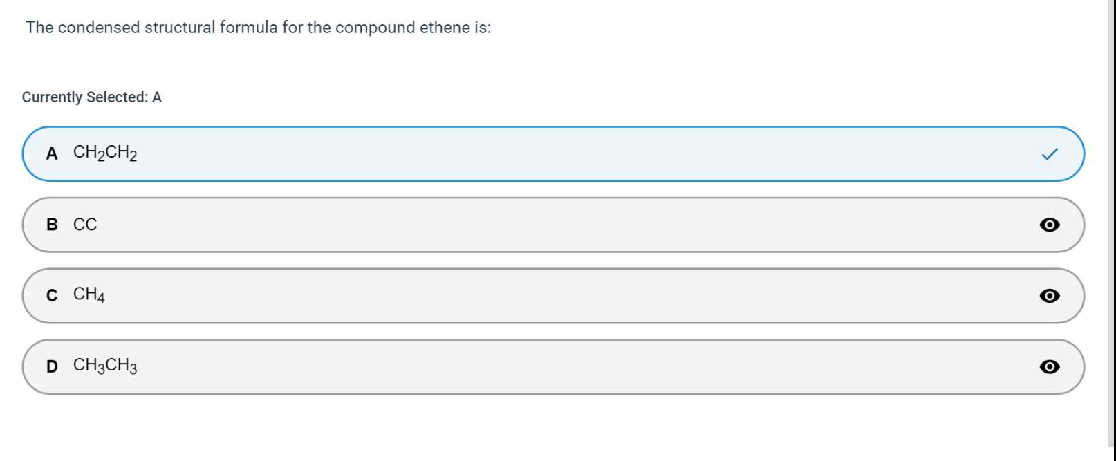This screenshot has height=461, width=1116.
Task: Click the bold letter B label
Action: click(52, 225)
